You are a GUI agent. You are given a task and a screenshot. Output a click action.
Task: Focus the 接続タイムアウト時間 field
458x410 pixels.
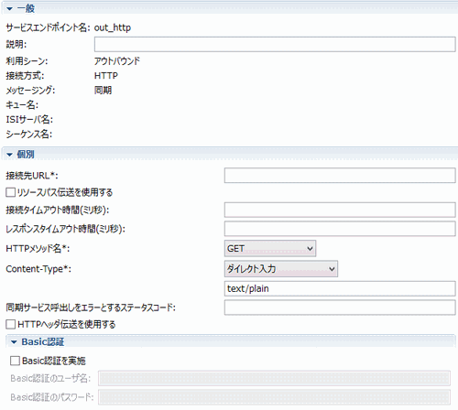pyautogui.click(x=340, y=210)
